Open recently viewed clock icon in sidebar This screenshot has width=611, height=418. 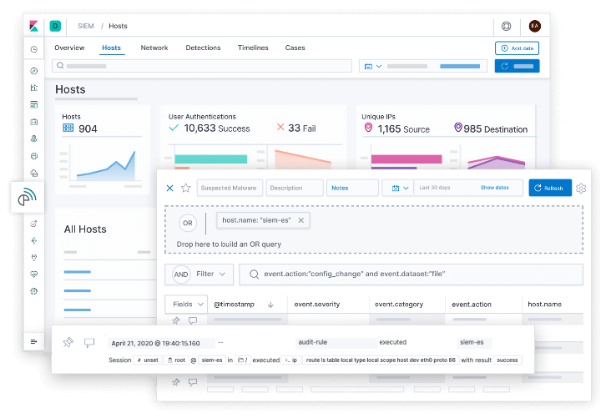(33, 49)
